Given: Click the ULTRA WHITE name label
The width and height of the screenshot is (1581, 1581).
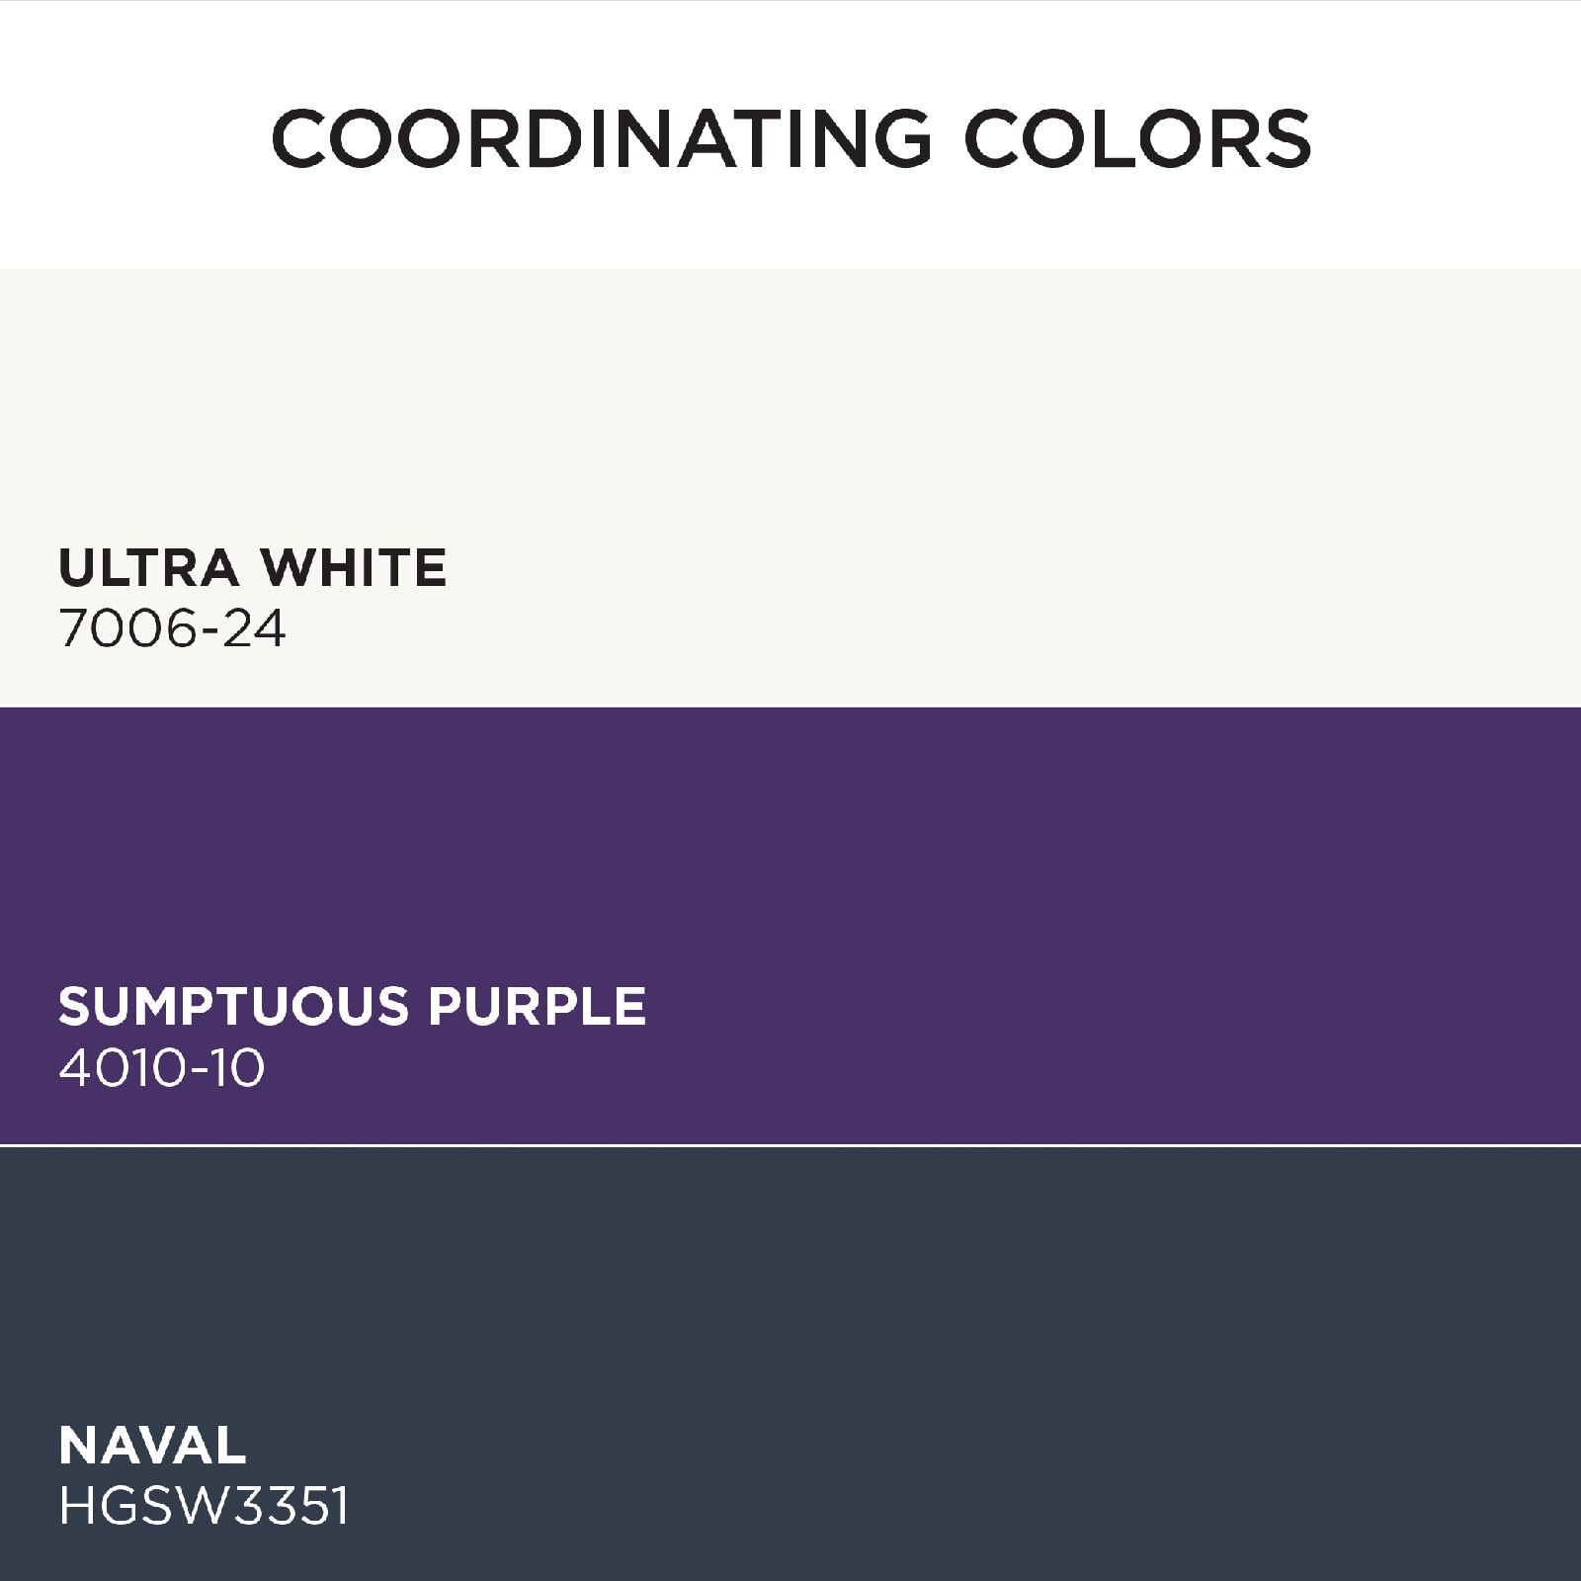Looking at the screenshot, I should (x=253, y=567).
